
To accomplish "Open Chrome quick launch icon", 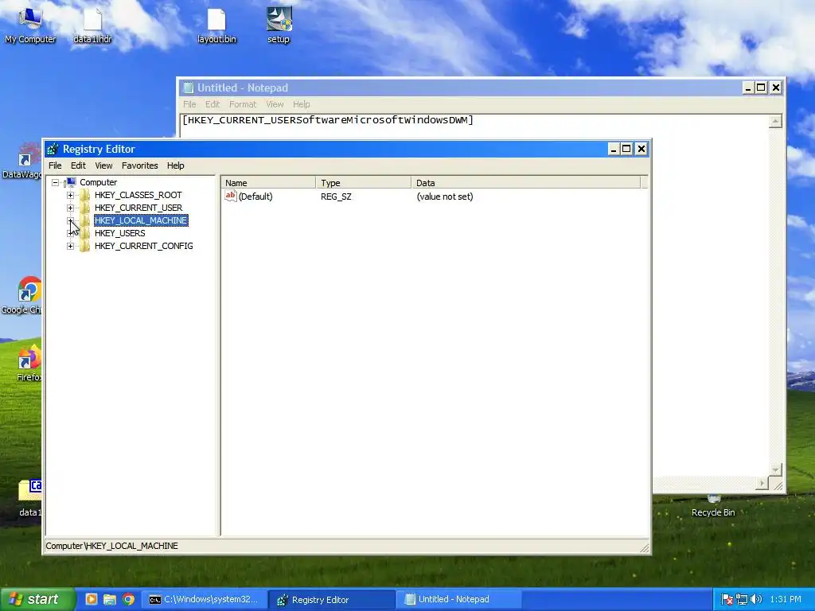I will 128,600.
